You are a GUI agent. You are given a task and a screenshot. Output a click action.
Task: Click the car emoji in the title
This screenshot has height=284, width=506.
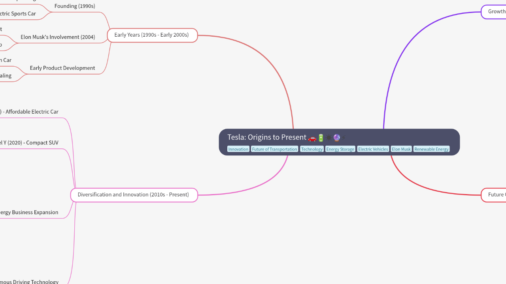312,138
